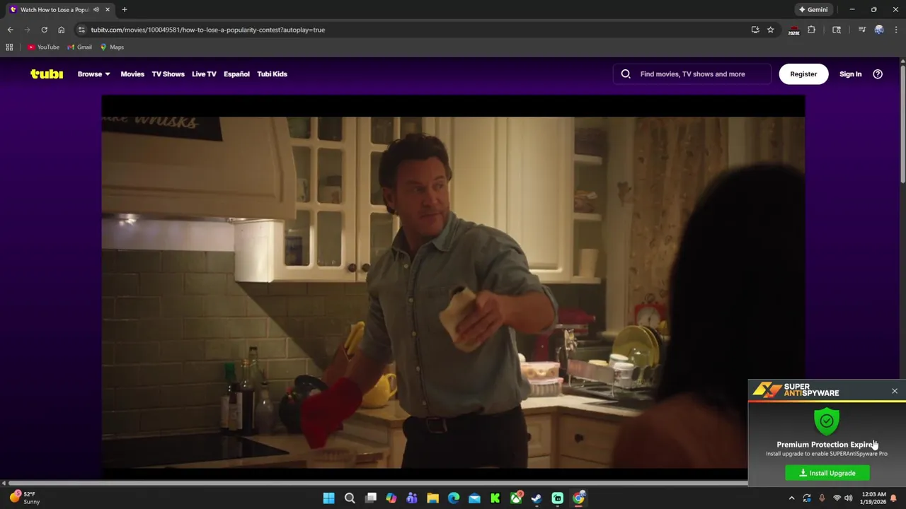The height and width of the screenshot is (509, 906).
Task: View site information icon in address bar
Action: 81,30
